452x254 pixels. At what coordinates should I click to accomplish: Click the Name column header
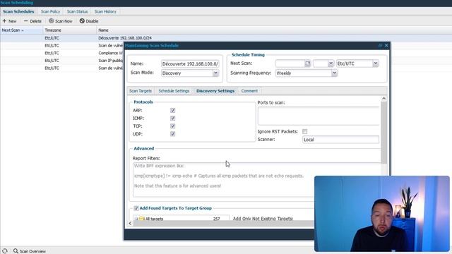coord(274,30)
